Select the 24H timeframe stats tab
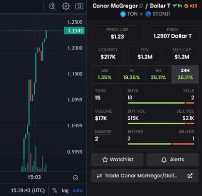Screen dimensions: 202x196 click(185, 74)
